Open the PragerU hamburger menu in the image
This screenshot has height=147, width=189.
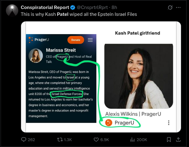point(90,40)
